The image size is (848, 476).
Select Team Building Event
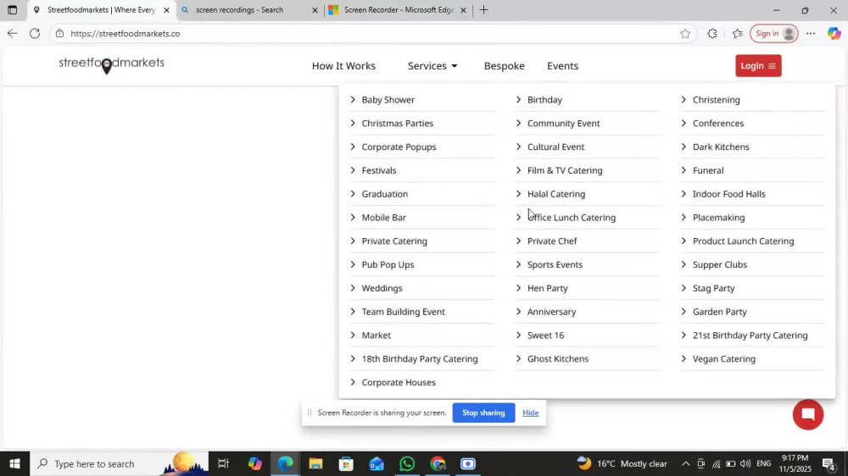click(403, 312)
